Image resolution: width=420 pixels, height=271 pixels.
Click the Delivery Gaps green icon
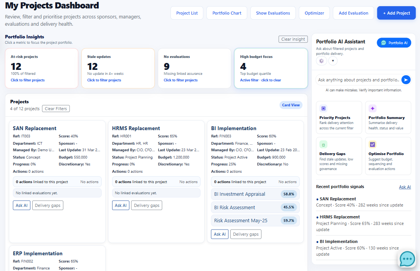(323, 145)
